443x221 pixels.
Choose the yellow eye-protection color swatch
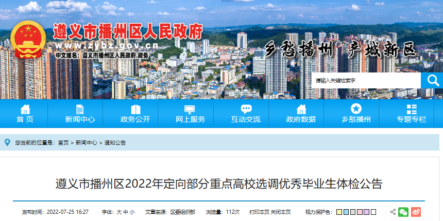point(339,212)
